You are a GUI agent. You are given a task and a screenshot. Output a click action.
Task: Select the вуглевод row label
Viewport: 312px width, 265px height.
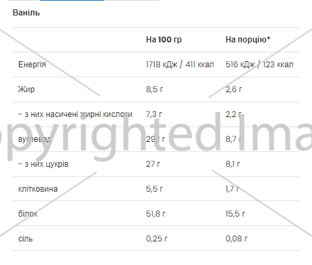pos(35,139)
